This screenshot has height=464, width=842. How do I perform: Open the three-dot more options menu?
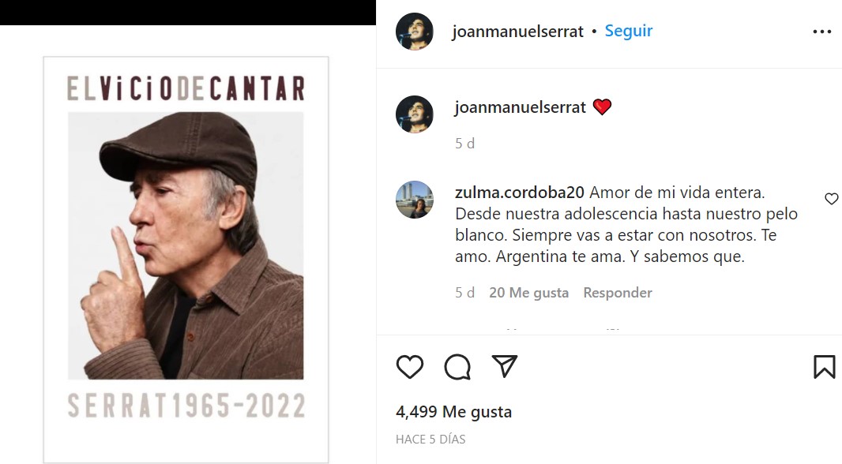[x=821, y=32]
